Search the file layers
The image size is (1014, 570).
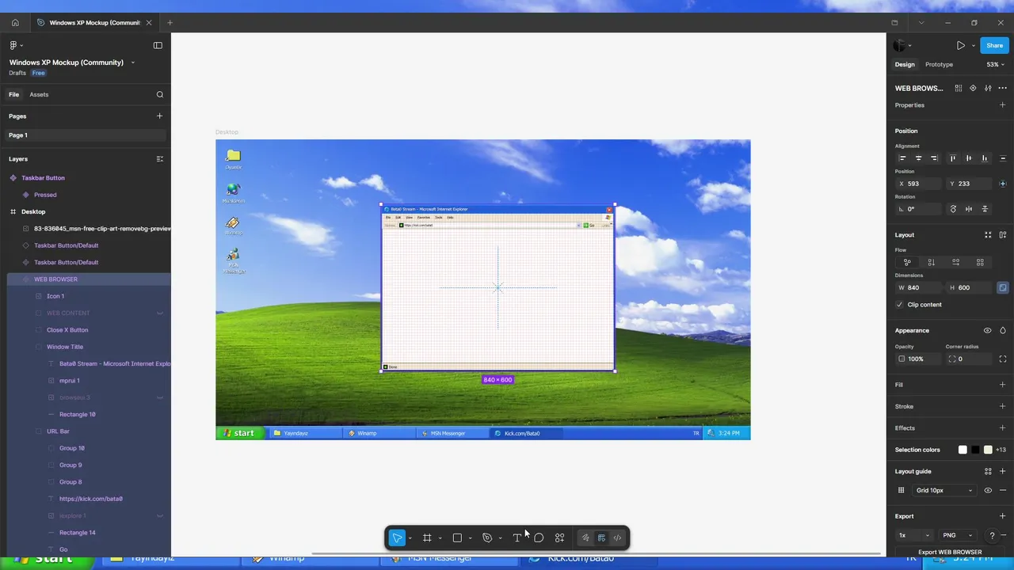point(159,94)
